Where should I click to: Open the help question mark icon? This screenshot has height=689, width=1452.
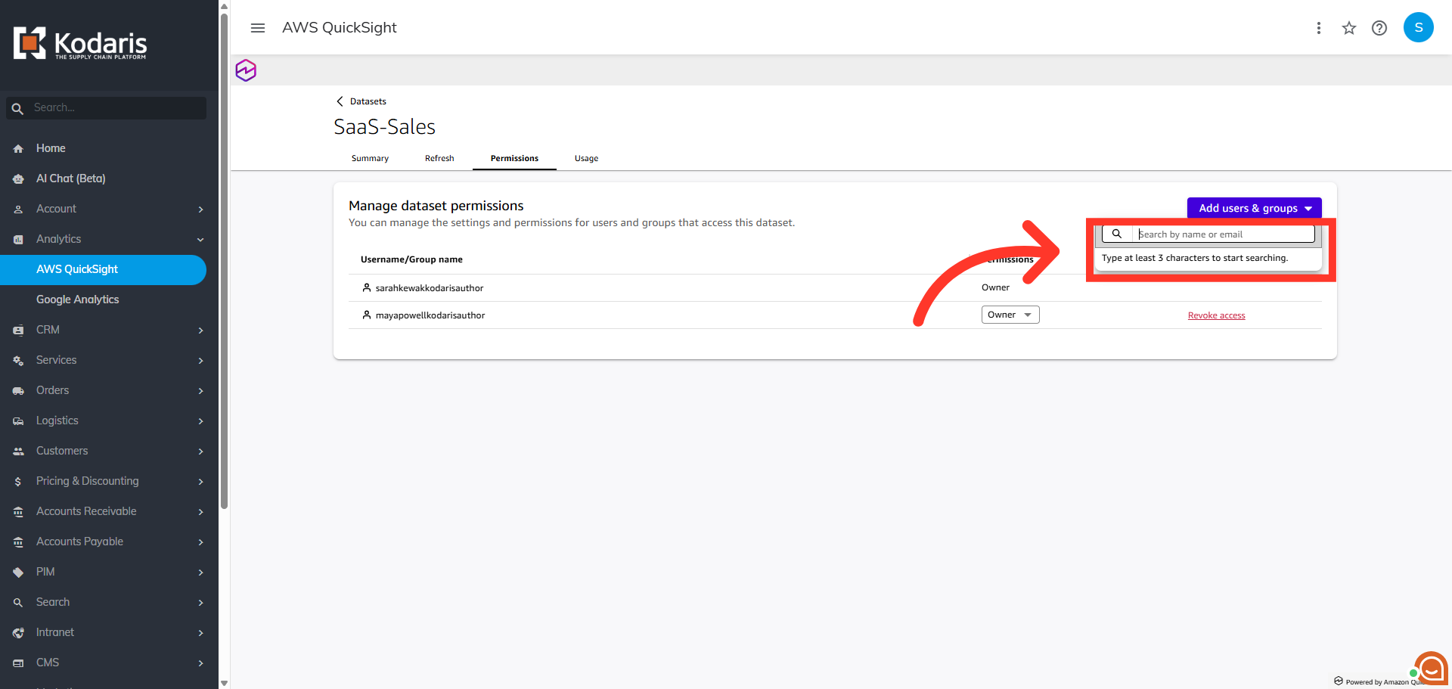coord(1379,28)
